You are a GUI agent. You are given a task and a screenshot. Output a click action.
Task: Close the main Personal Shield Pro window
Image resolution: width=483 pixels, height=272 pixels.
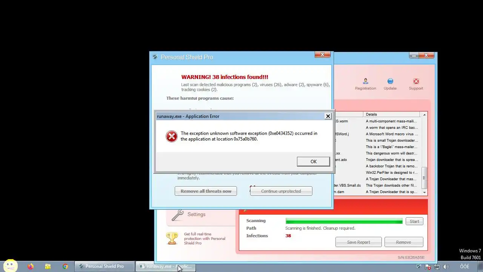426,56
